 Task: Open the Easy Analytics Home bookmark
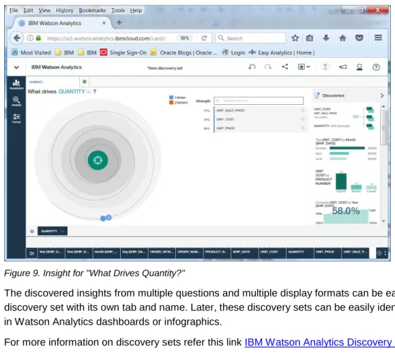282,52
